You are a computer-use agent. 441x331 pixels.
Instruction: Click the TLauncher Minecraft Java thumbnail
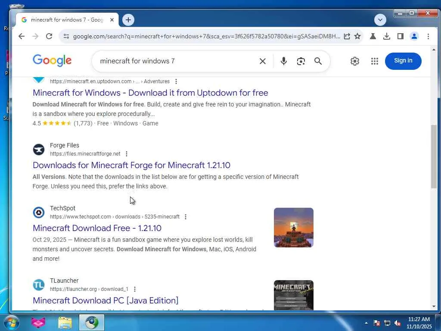pos(294,295)
